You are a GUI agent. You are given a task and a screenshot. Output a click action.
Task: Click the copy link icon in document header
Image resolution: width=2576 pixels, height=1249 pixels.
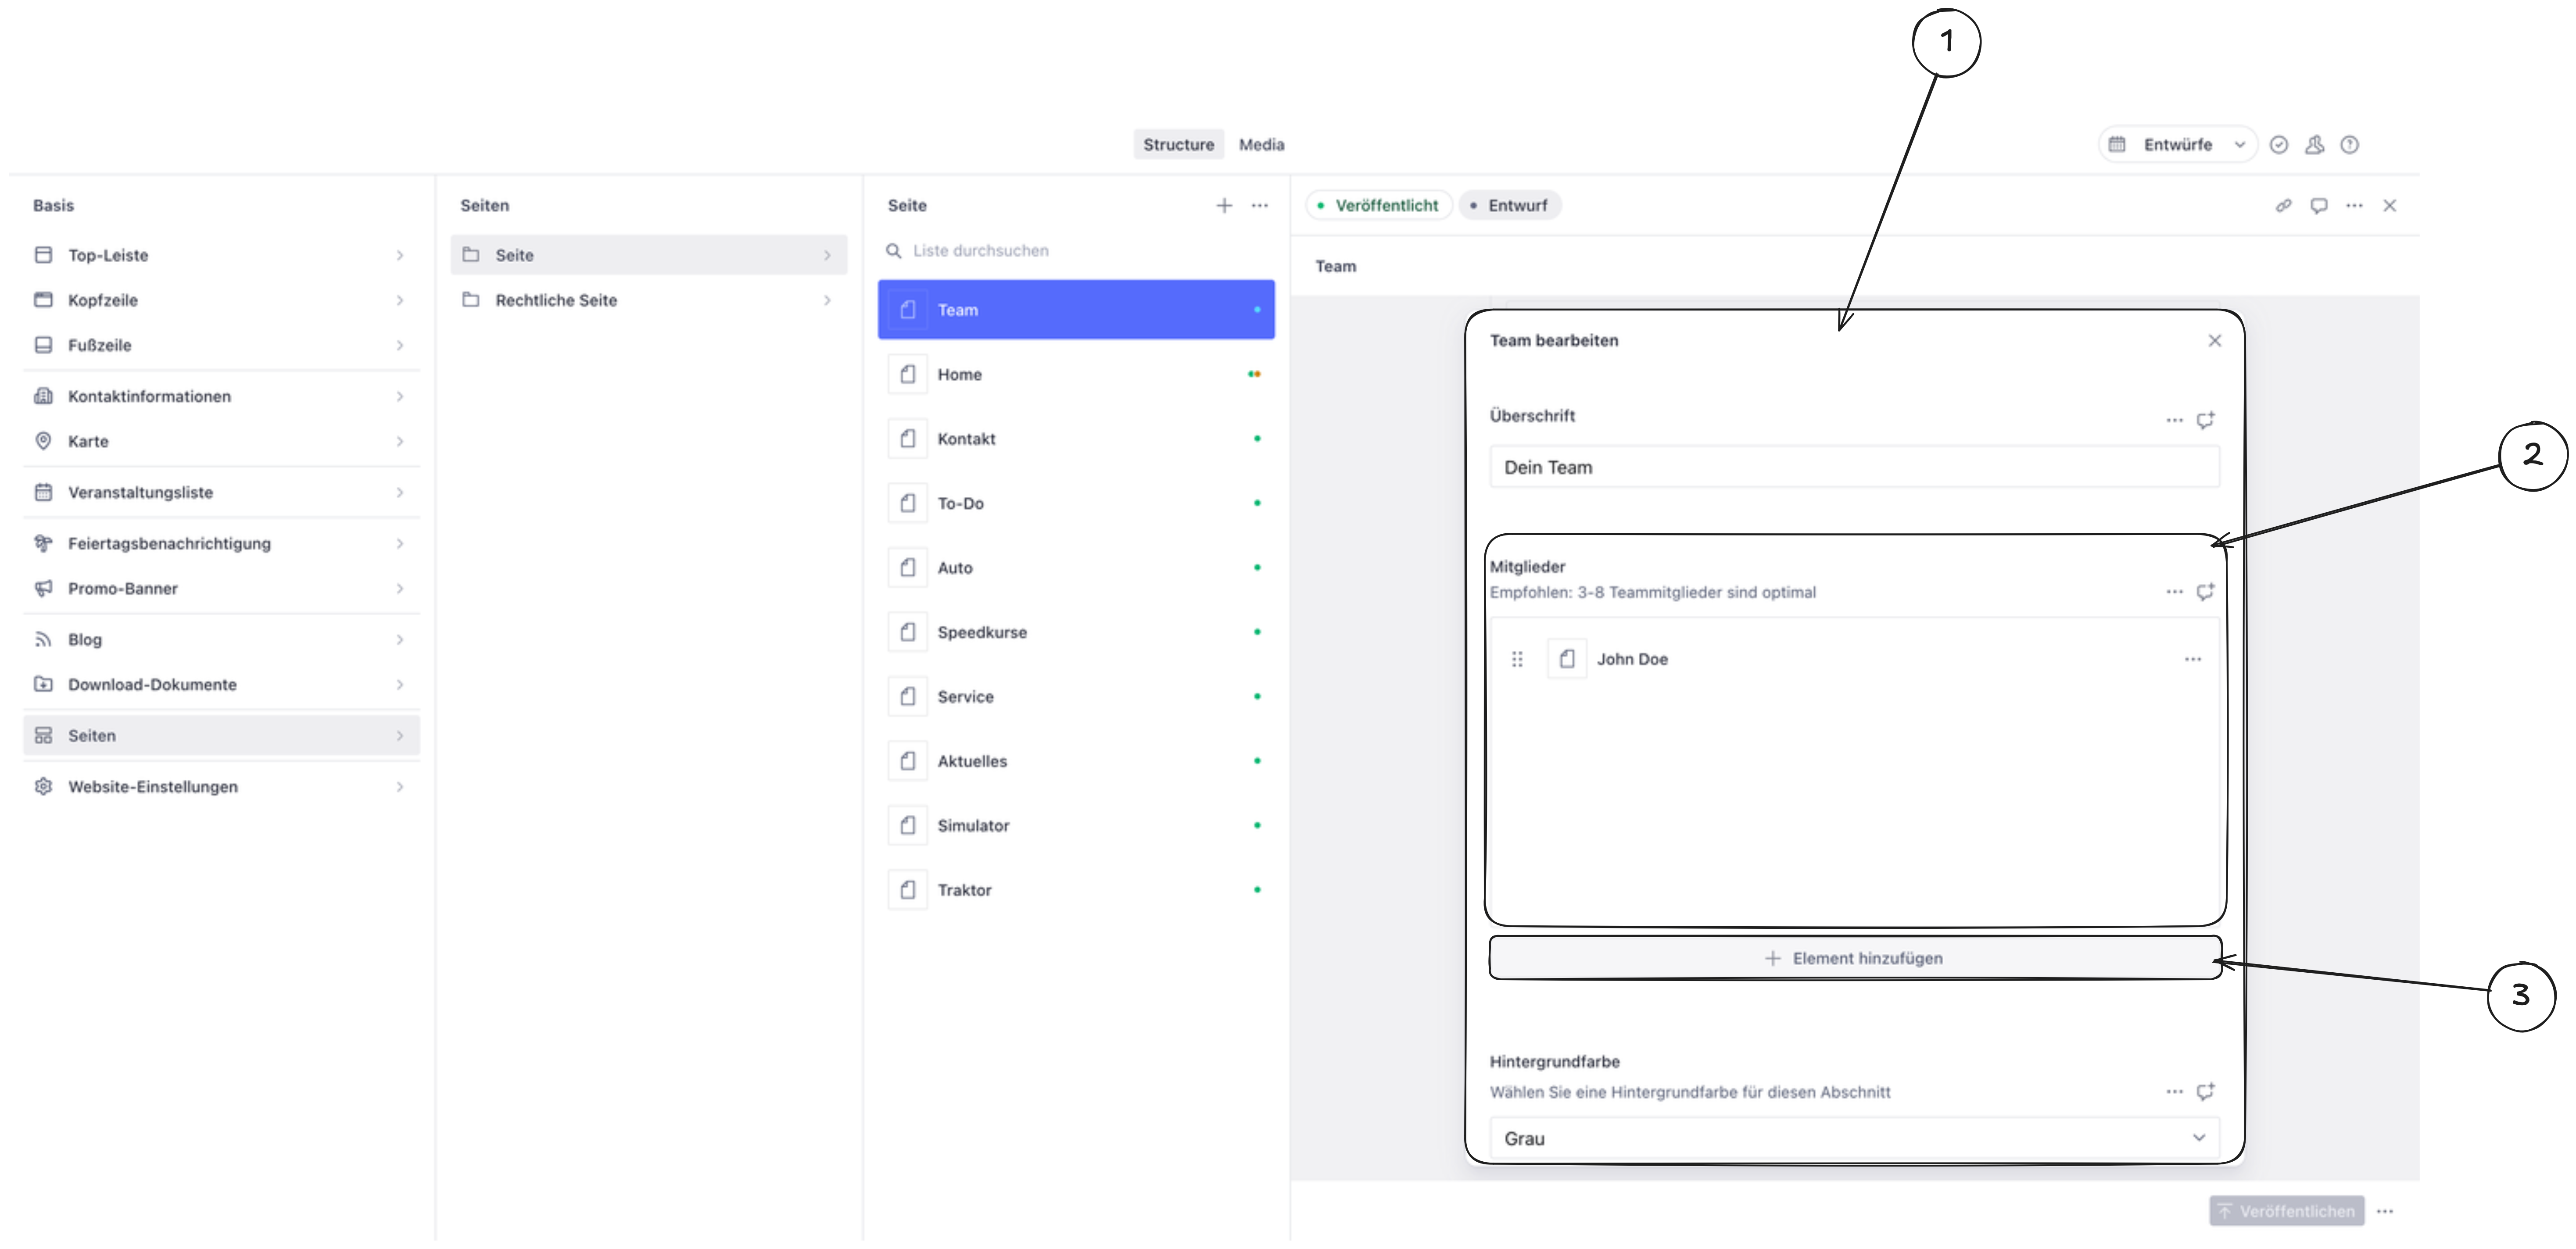(2283, 205)
